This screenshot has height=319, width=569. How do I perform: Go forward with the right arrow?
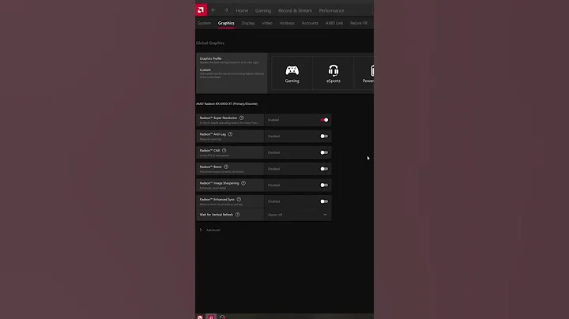click(x=226, y=10)
